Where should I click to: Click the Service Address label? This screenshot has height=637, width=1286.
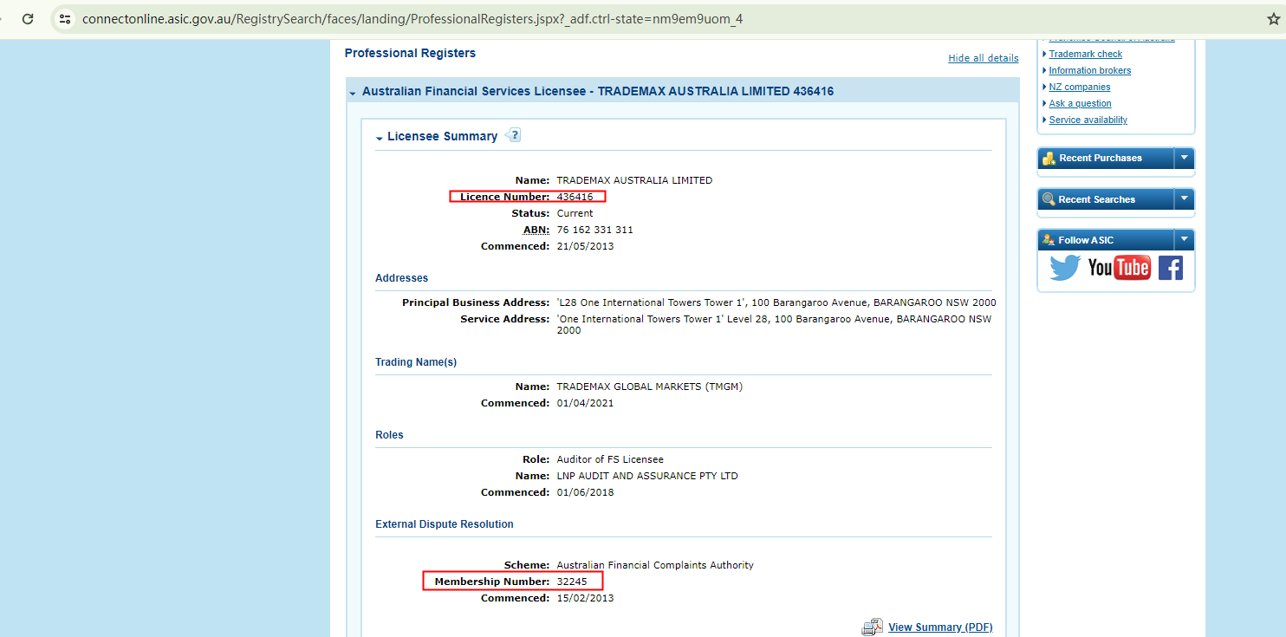[505, 319]
